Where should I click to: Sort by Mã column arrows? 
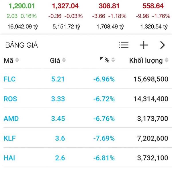pyautogui.click(x=17, y=60)
